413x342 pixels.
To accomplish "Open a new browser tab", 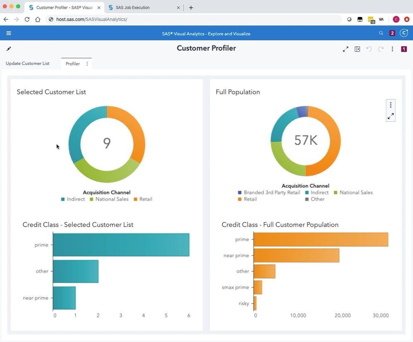I will pos(191,7).
